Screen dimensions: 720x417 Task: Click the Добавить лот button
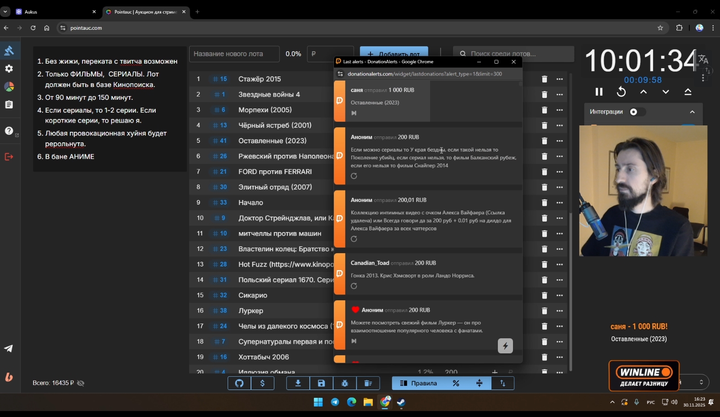pyautogui.click(x=394, y=54)
